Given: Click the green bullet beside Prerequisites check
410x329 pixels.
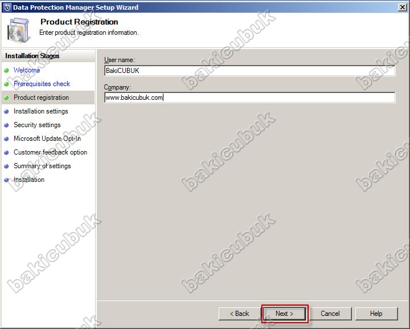Looking at the screenshot, I should (6, 84).
